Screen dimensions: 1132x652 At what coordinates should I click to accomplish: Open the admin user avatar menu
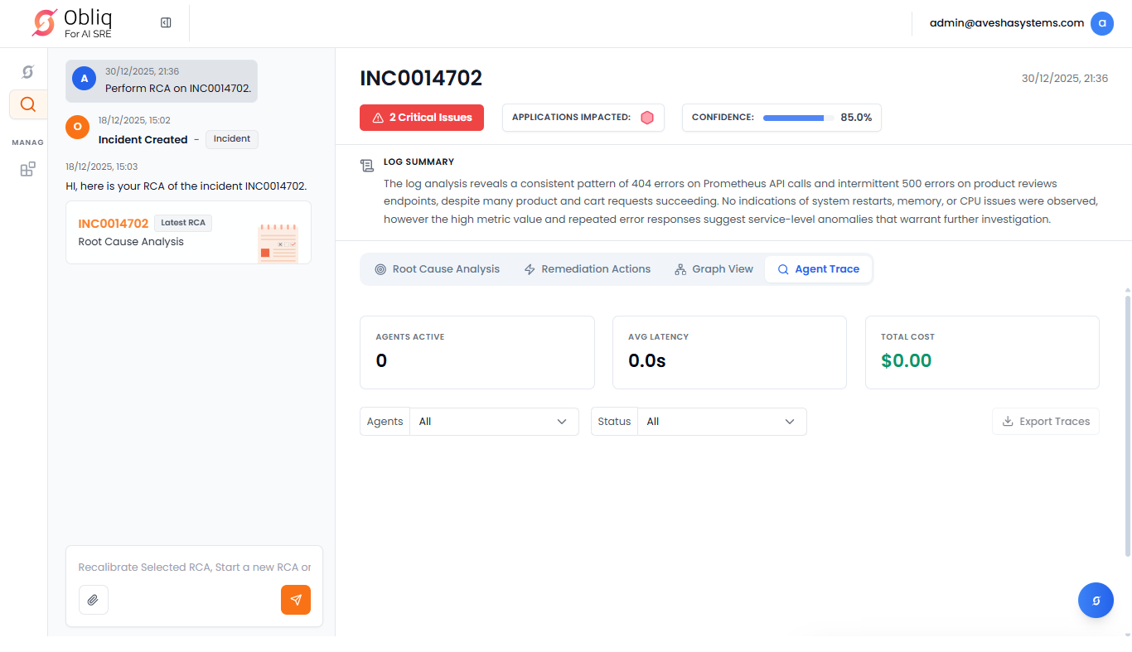pos(1101,23)
